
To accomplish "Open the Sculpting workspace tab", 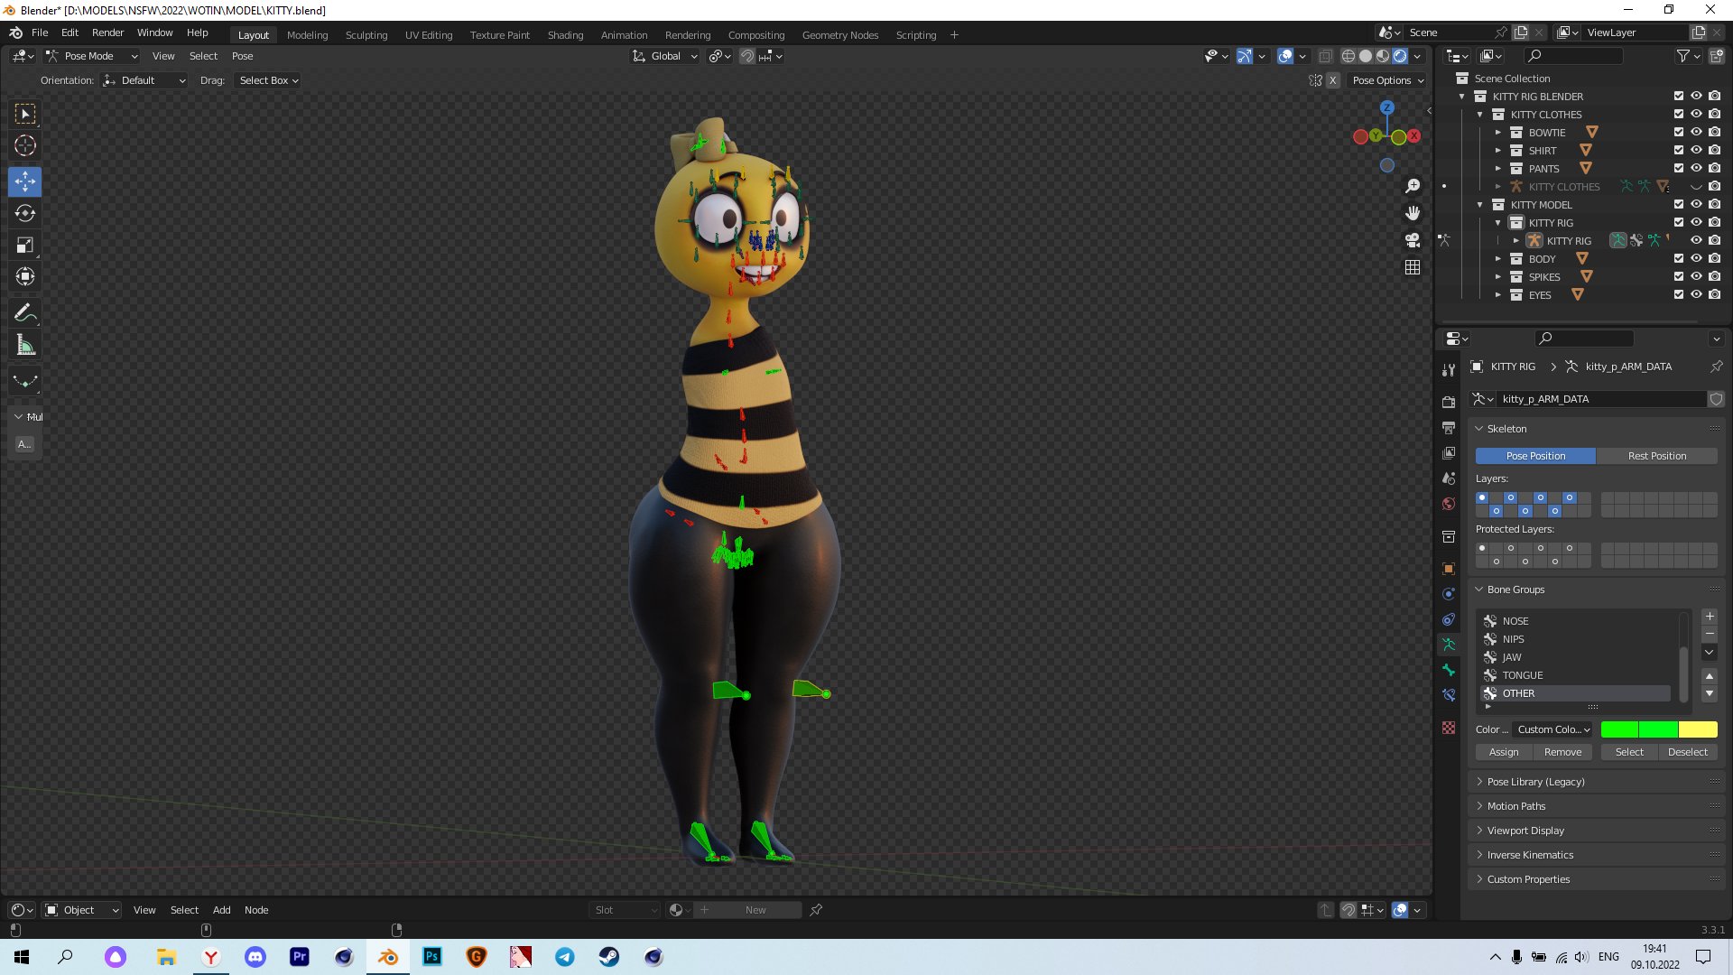I will (366, 35).
